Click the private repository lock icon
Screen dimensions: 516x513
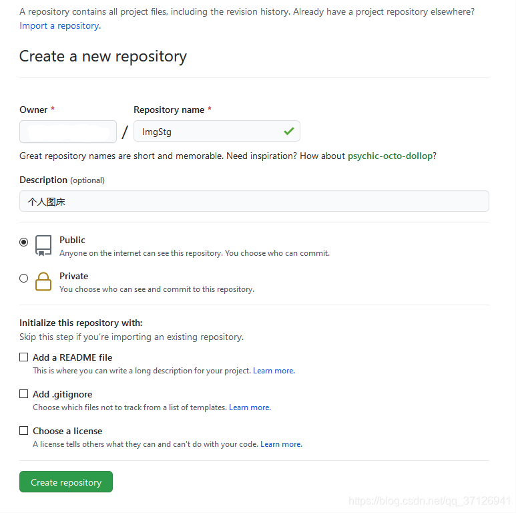click(x=43, y=281)
